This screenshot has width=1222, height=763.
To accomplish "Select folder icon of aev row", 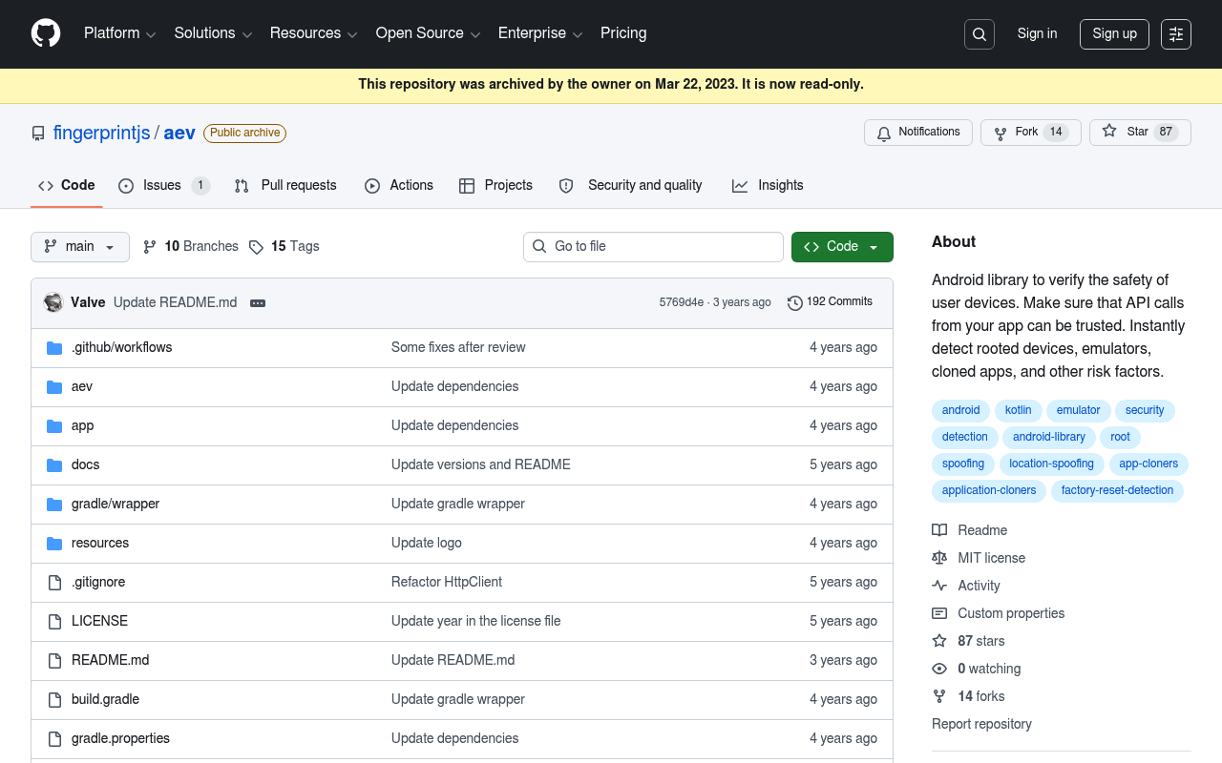I will pos(54,387).
